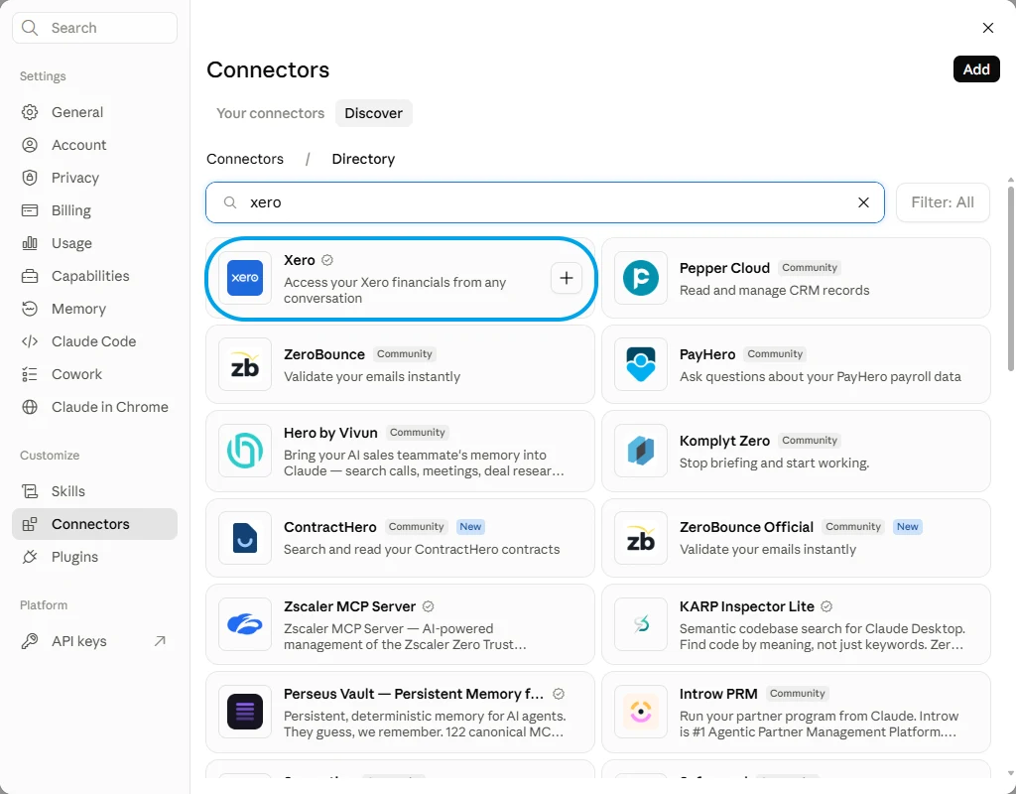This screenshot has height=794, width=1016.
Task: Open the Cowork list icon
Action: [x=30, y=374]
